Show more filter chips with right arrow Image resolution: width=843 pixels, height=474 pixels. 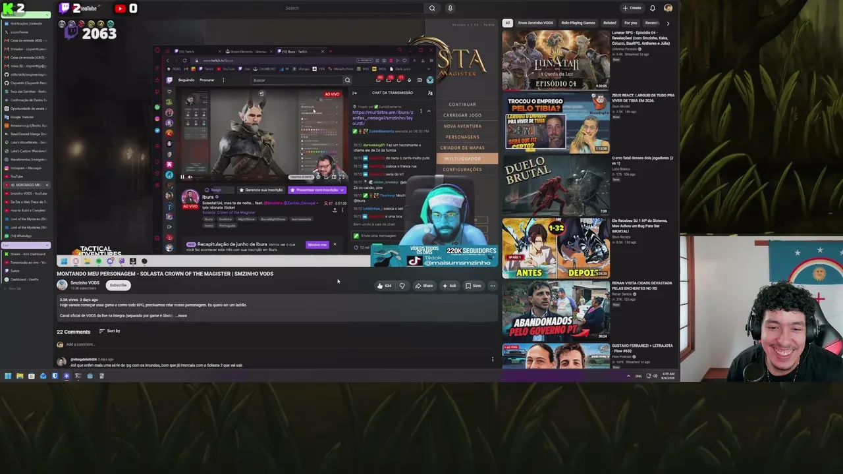tap(668, 23)
